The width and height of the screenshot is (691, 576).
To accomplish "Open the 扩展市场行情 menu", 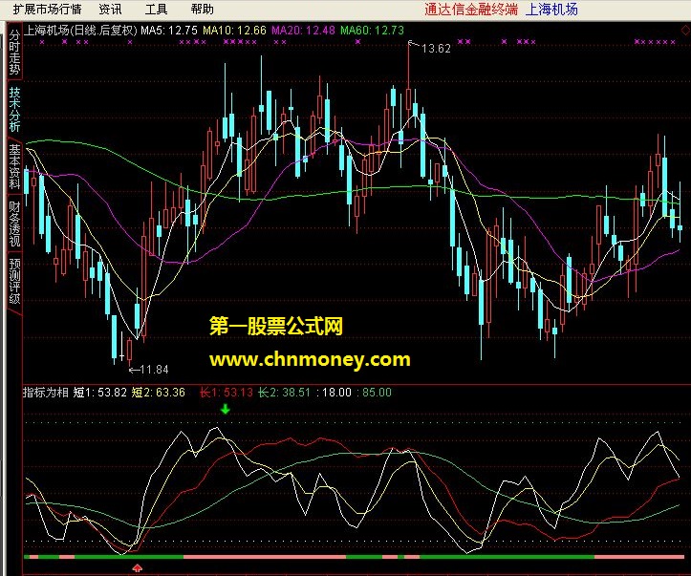I will [47, 10].
